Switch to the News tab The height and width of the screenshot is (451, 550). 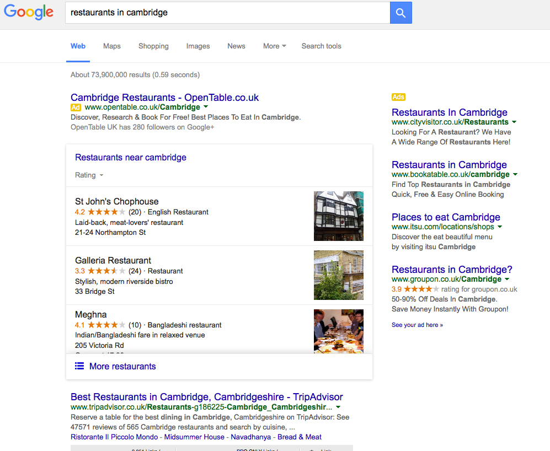tap(237, 46)
